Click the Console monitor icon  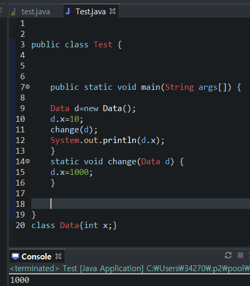15,256
